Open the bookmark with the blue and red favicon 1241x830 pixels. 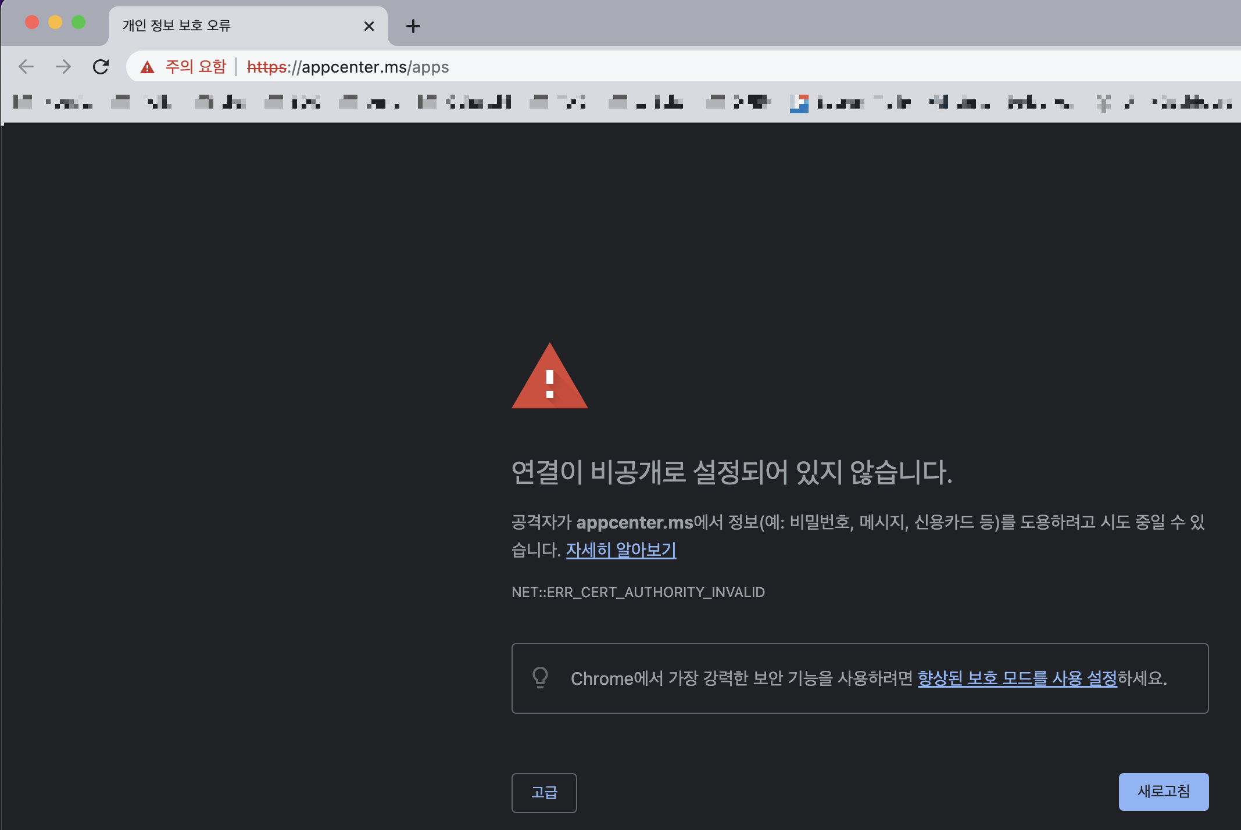[x=799, y=103]
